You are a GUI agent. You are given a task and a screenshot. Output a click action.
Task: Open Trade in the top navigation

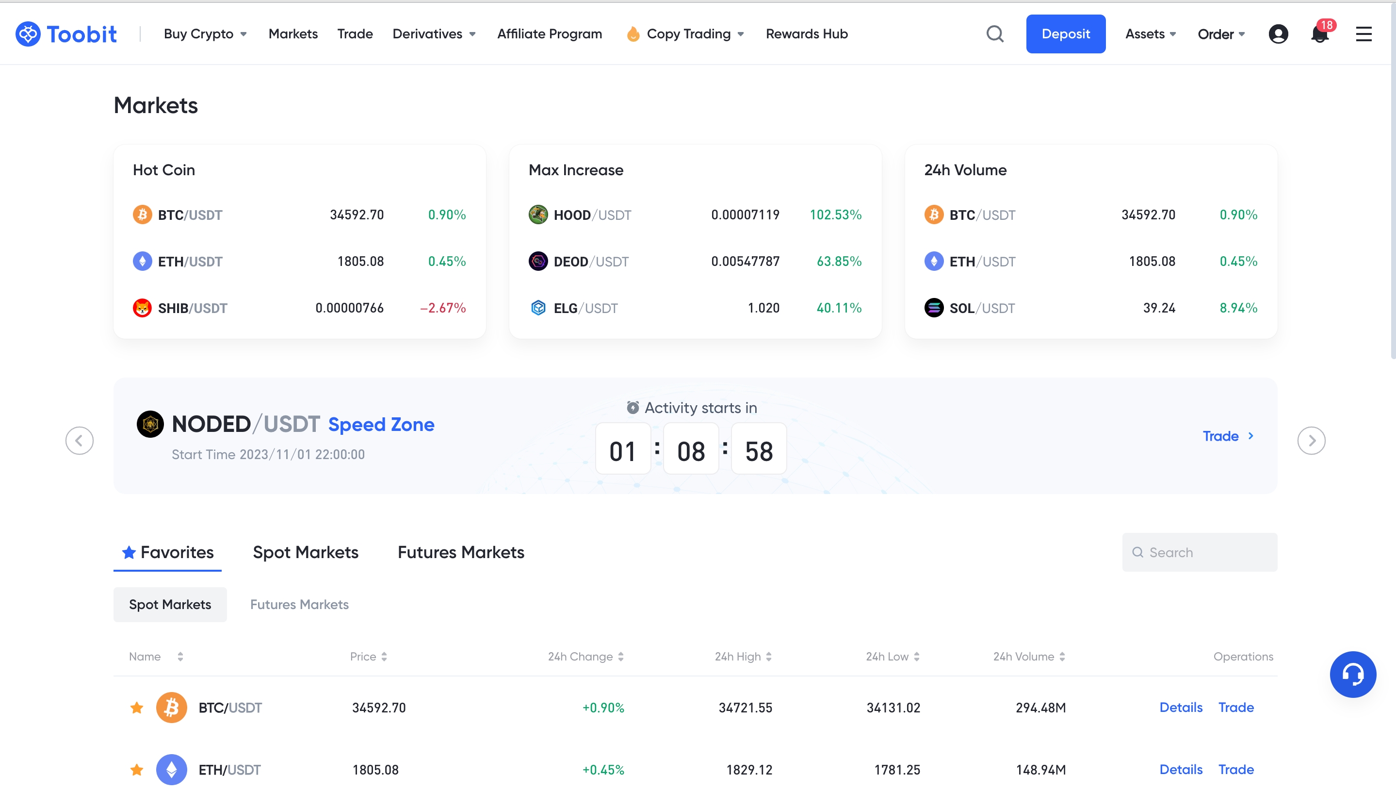click(355, 33)
